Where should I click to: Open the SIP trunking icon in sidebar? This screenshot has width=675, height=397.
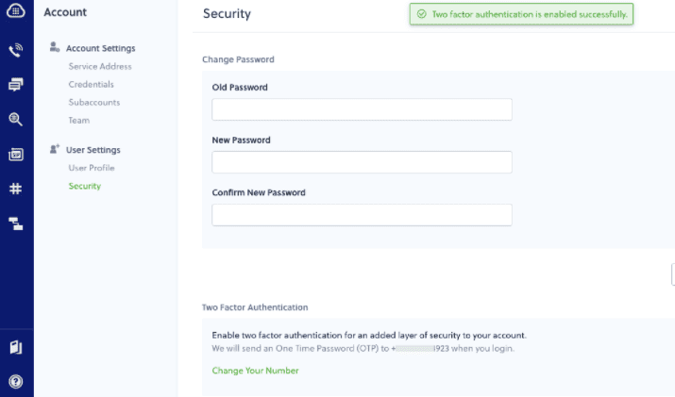pos(15,154)
